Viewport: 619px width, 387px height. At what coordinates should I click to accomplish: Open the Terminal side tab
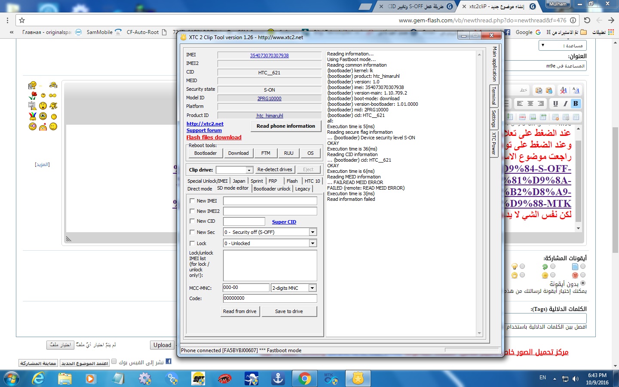click(494, 96)
